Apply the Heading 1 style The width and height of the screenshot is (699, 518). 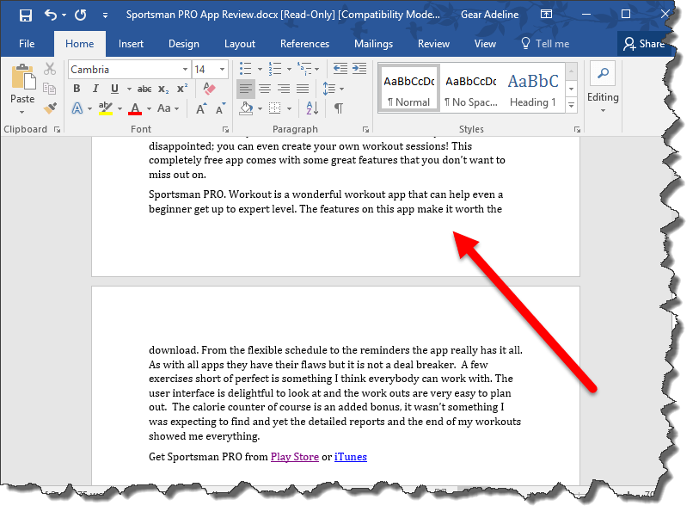click(533, 89)
